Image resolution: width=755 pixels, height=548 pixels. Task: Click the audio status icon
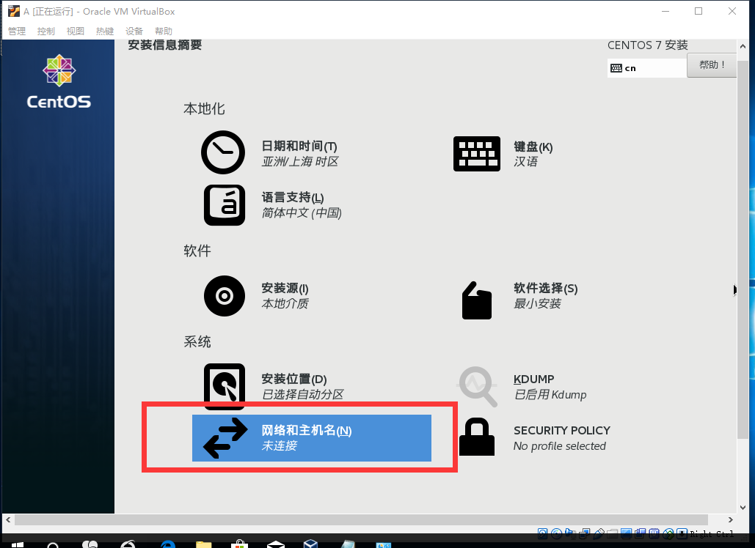(571, 533)
